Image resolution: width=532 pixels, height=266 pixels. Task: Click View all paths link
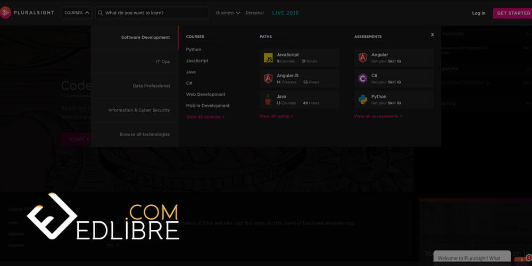click(x=276, y=116)
